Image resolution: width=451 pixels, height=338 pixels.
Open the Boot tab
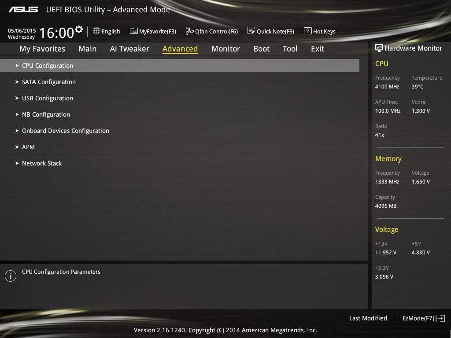point(262,49)
